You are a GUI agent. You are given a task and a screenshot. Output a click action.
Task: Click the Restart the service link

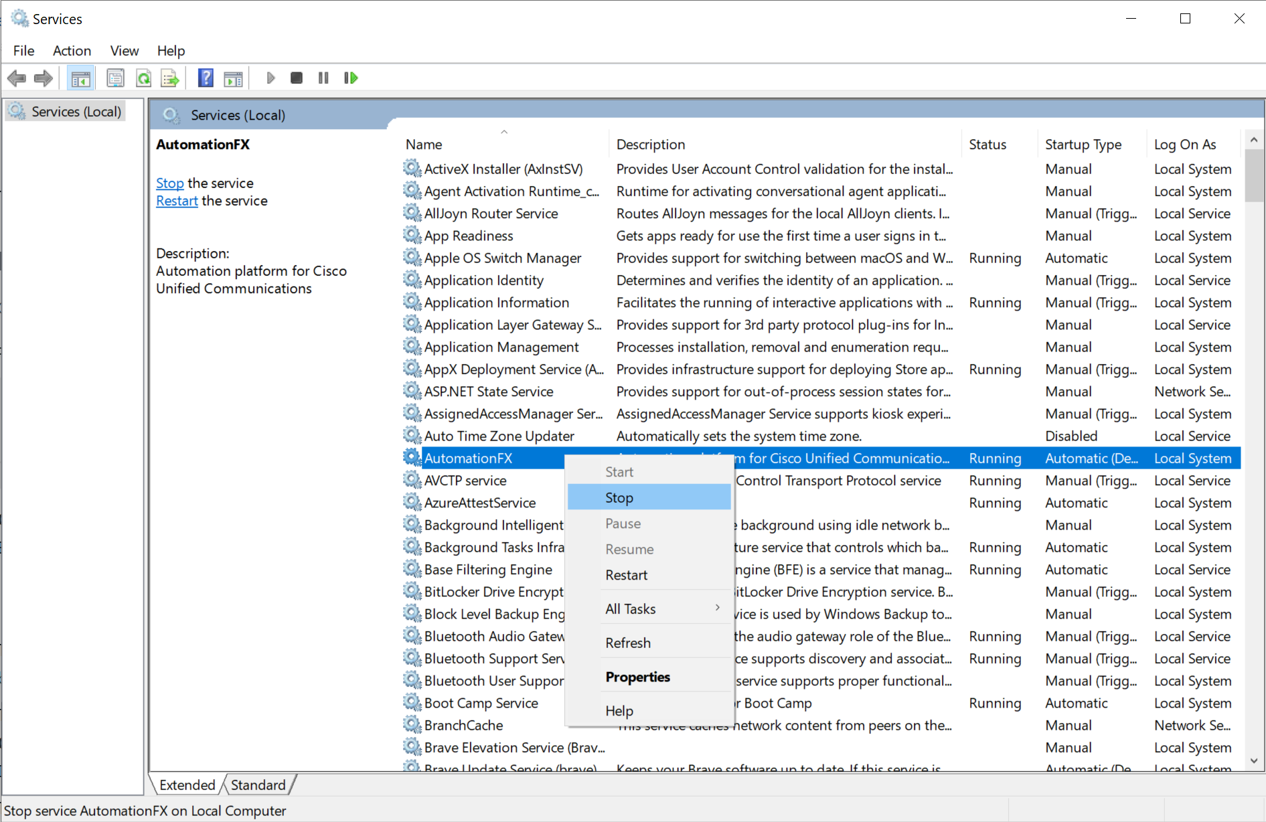pyautogui.click(x=177, y=201)
